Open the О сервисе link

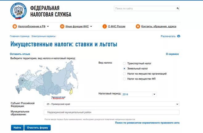[x=172, y=54]
